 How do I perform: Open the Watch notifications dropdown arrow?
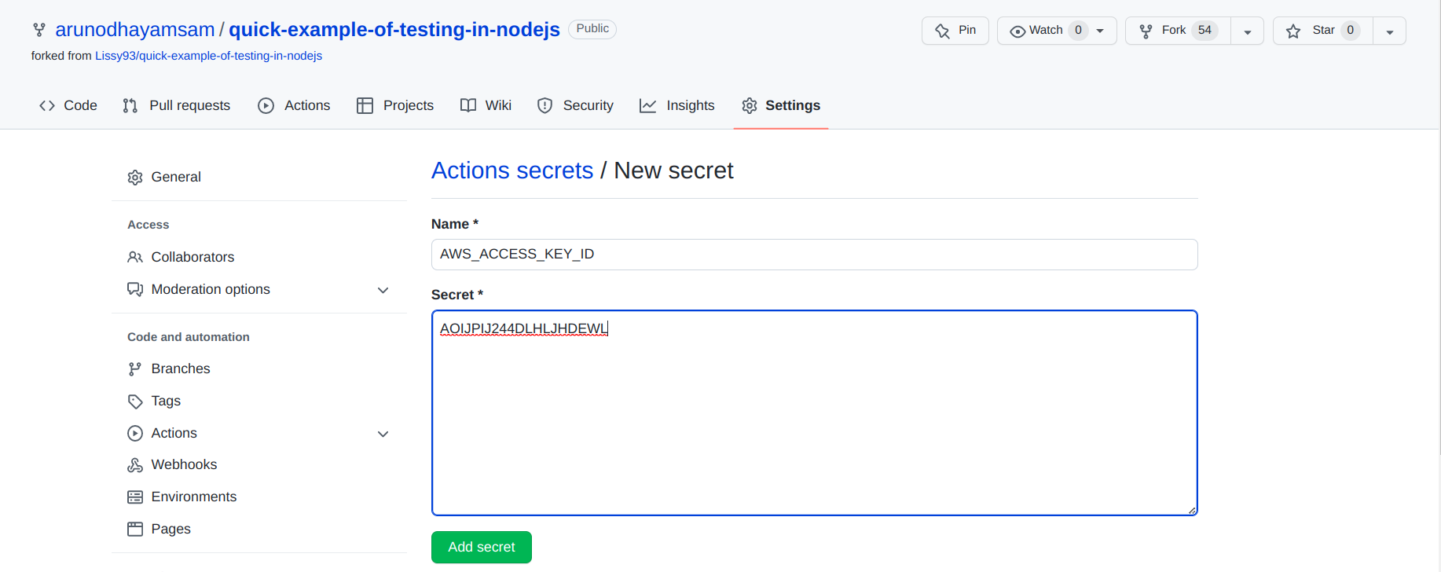coord(1100,31)
